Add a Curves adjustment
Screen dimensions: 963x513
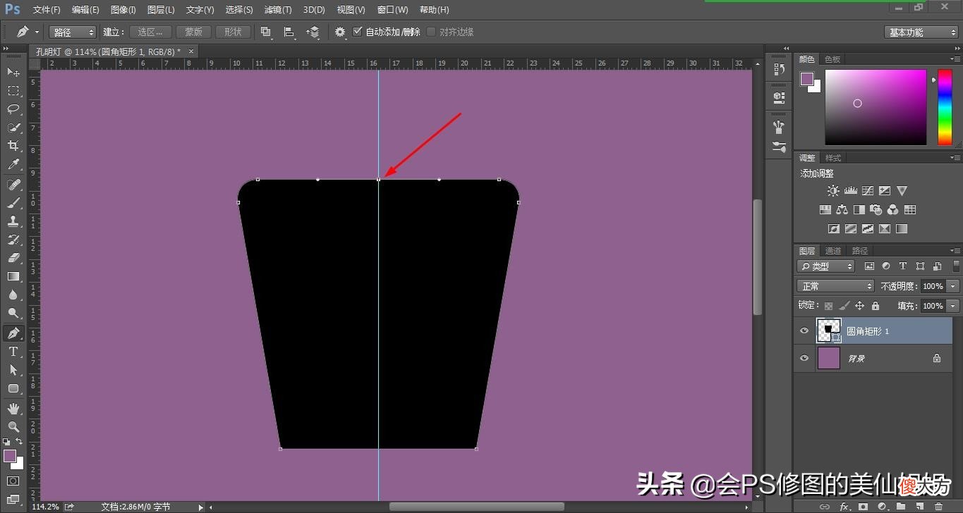click(867, 191)
